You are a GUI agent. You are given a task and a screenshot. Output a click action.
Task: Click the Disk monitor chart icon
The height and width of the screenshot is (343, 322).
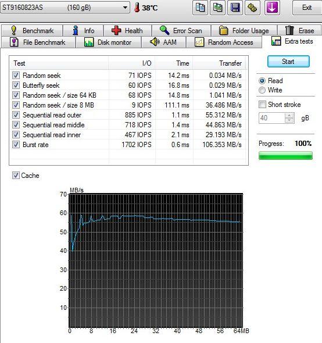[89, 42]
